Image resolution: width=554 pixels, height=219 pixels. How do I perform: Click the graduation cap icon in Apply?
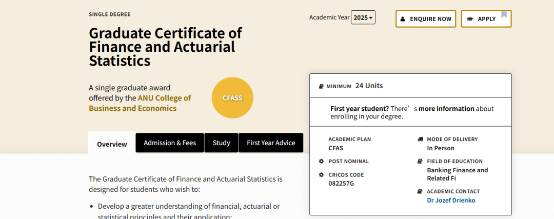(470, 19)
